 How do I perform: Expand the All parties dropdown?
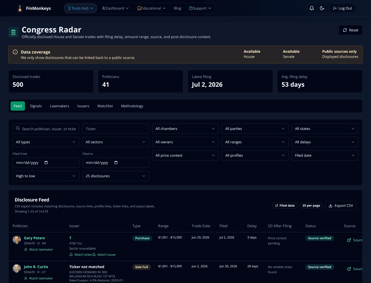click(255, 129)
